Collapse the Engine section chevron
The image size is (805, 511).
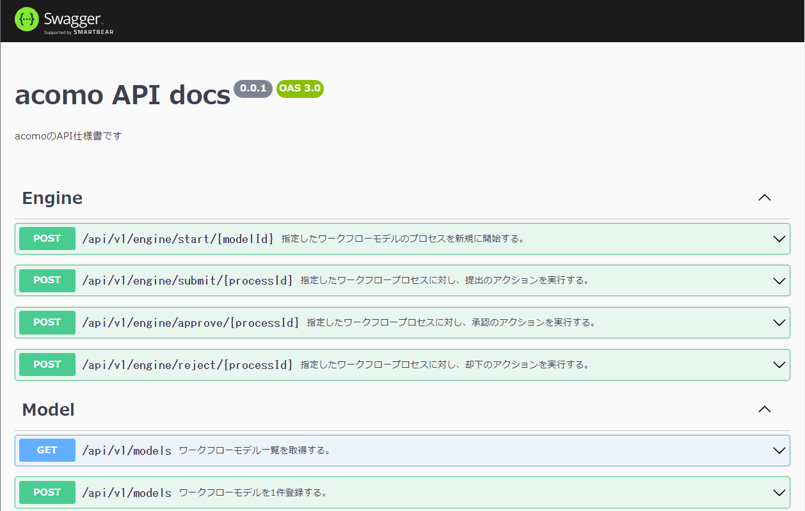[x=764, y=198]
